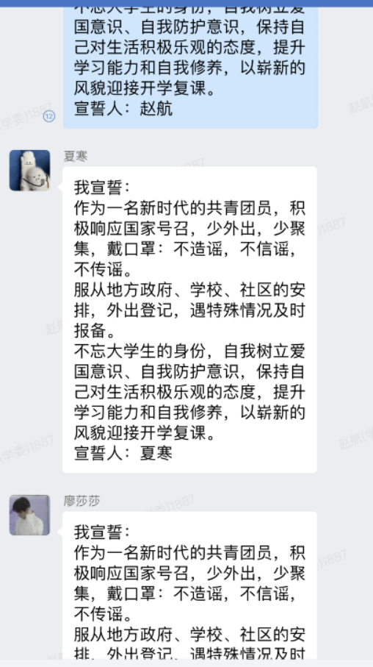373x667 pixels.
Task: Open 夏寒's profile avatar
Action: (30, 170)
